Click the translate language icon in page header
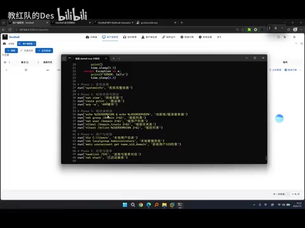 click(x=285, y=37)
